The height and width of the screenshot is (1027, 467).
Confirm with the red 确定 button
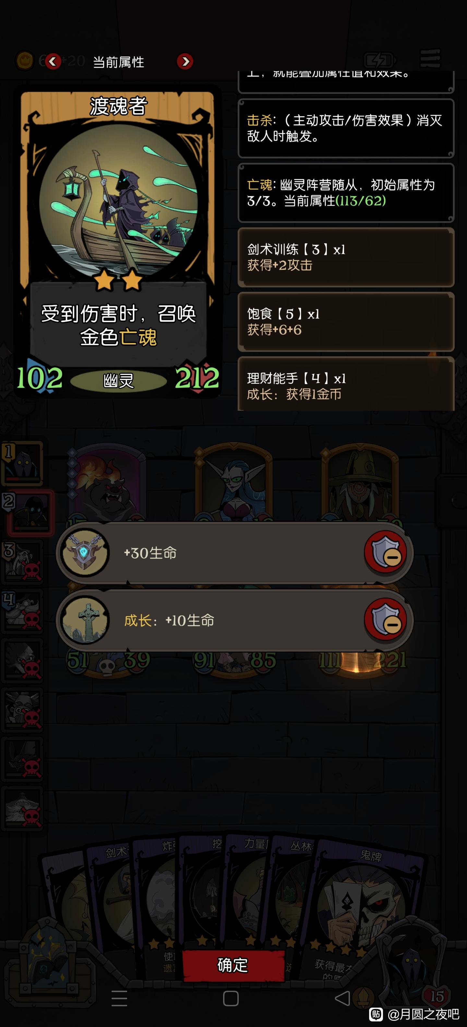(x=233, y=965)
